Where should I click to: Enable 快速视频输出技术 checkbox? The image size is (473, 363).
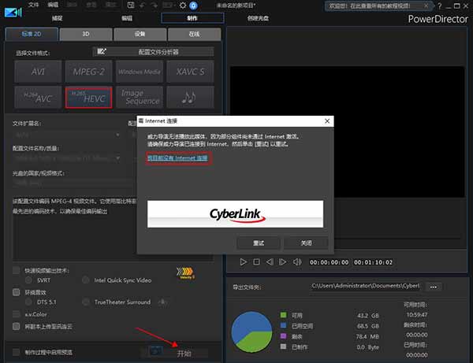tap(17, 270)
